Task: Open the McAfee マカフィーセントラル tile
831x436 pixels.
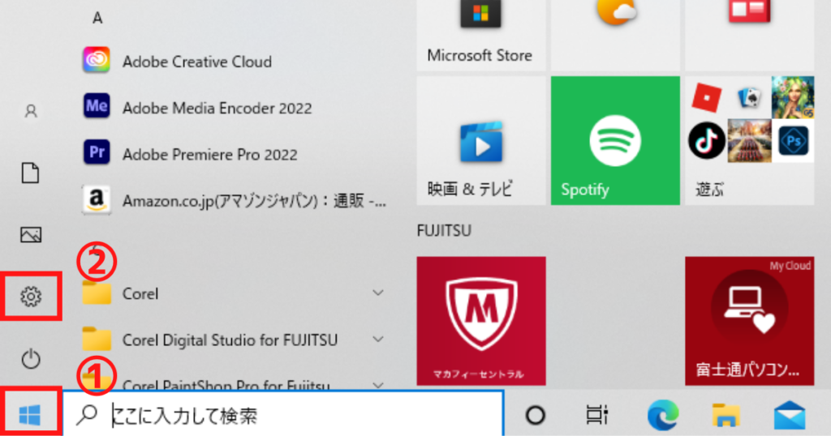Action: click(480, 321)
